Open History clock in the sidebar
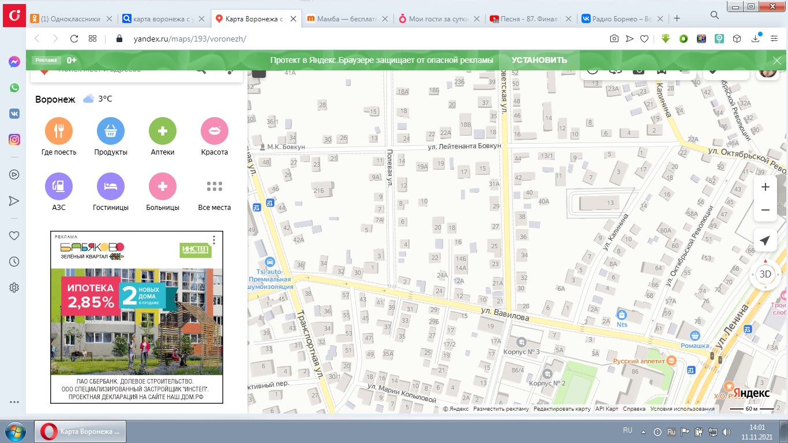 (14, 261)
